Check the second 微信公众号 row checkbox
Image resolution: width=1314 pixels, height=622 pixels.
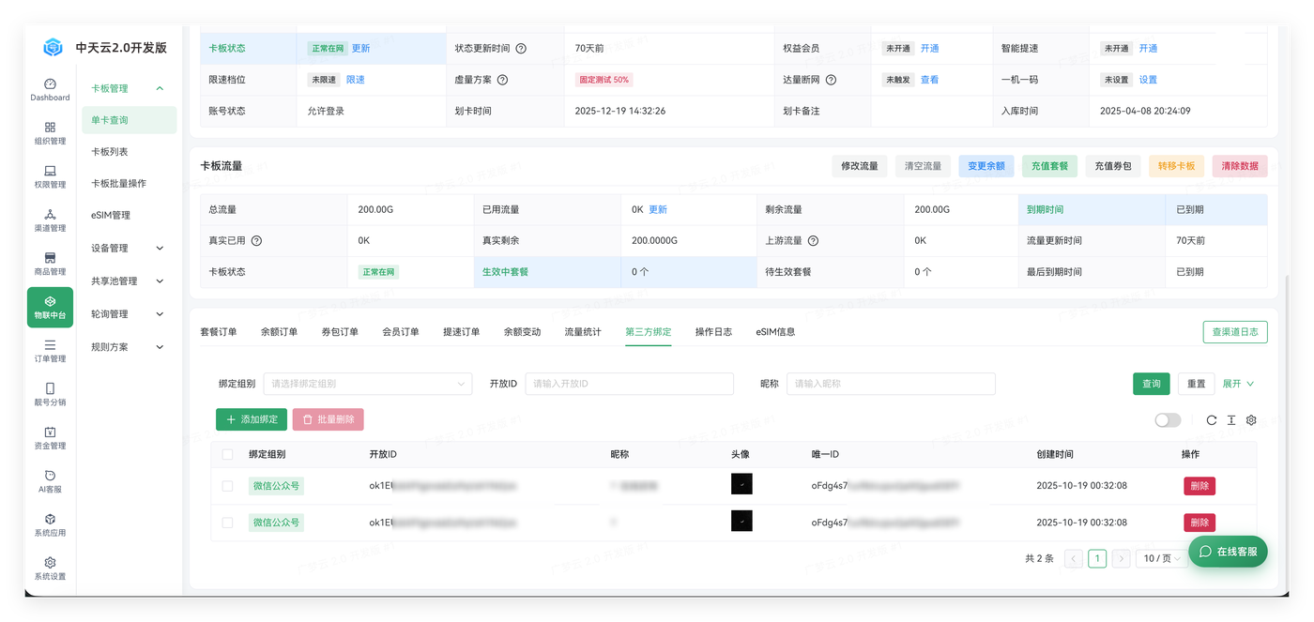(x=227, y=523)
